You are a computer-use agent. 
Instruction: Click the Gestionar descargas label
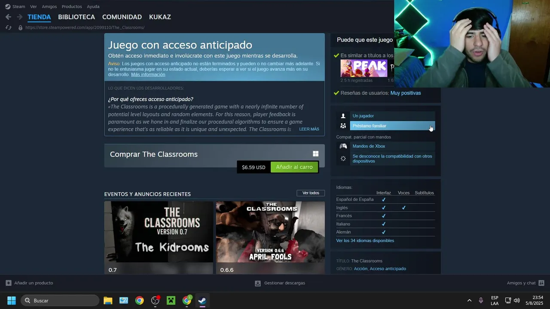(x=284, y=283)
